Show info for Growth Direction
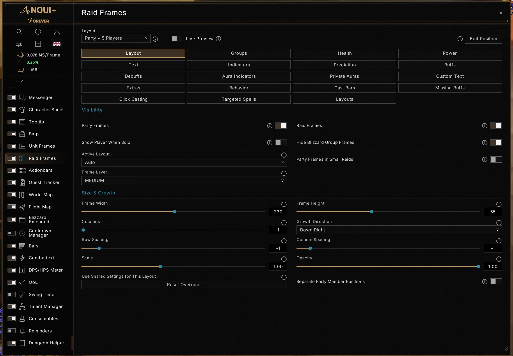Viewport: 513px width, 356px height. (499, 223)
